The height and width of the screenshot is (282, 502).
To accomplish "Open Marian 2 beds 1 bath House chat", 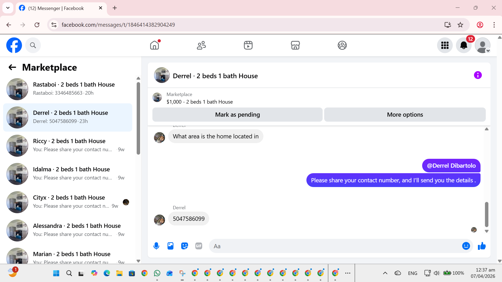I will (68, 255).
